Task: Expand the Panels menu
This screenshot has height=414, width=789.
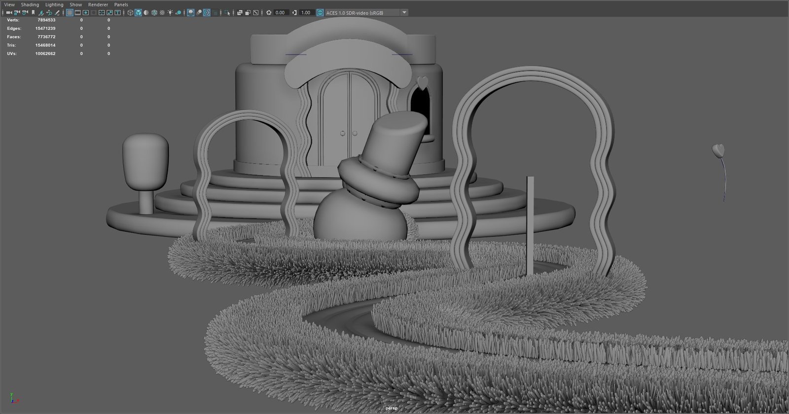Action: pyautogui.click(x=121, y=4)
